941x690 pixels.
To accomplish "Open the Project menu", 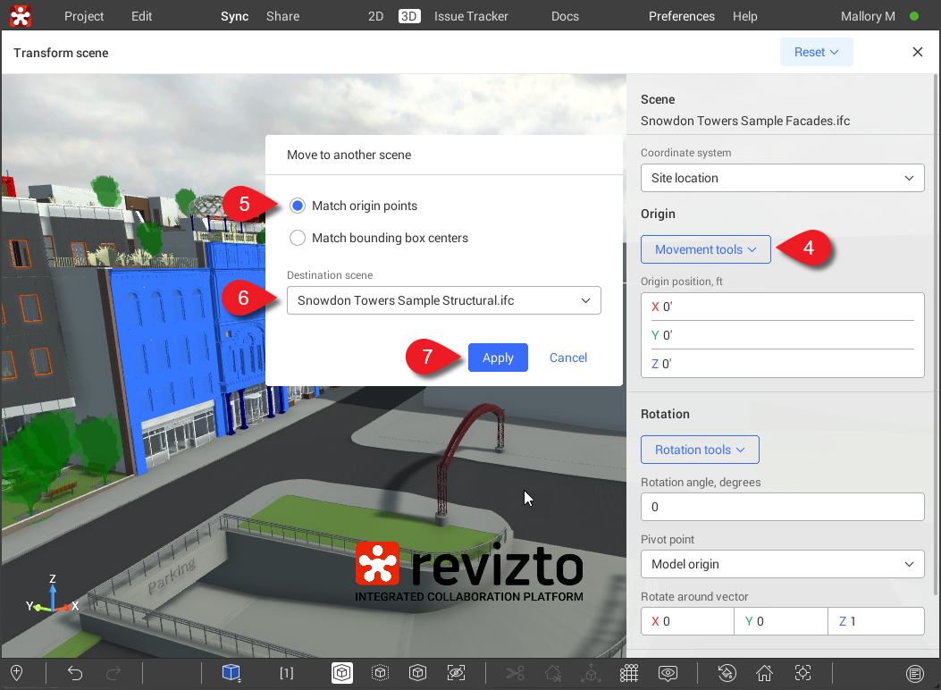I will click(x=84, y=16).
